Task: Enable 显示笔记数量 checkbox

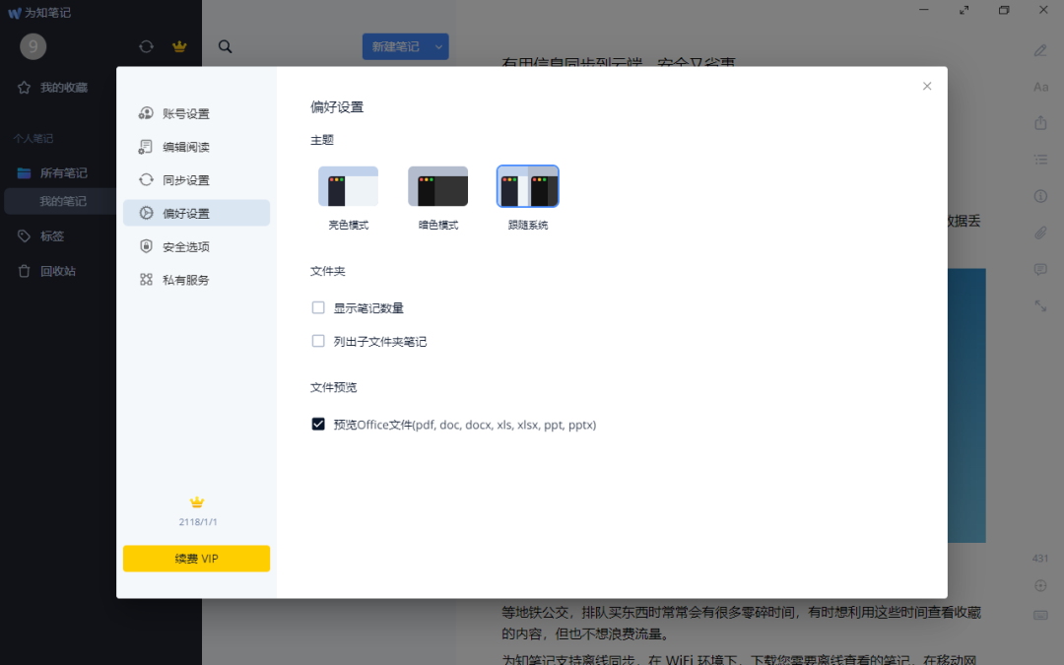Action: click(318, 307)
